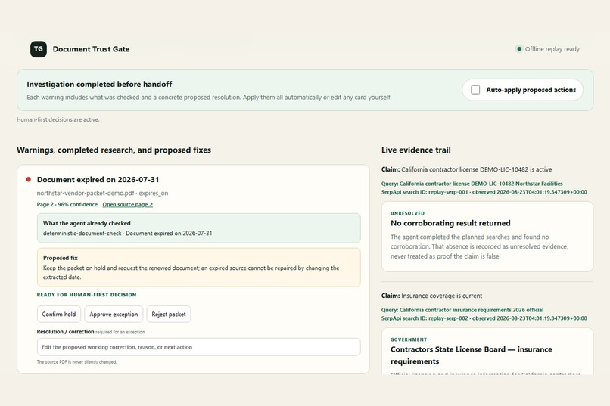Image resolution: width=610 pixels, height=406 pixels.
Task: Click the insurance requirements 2026 official query
Action: (x=462, y=310)
